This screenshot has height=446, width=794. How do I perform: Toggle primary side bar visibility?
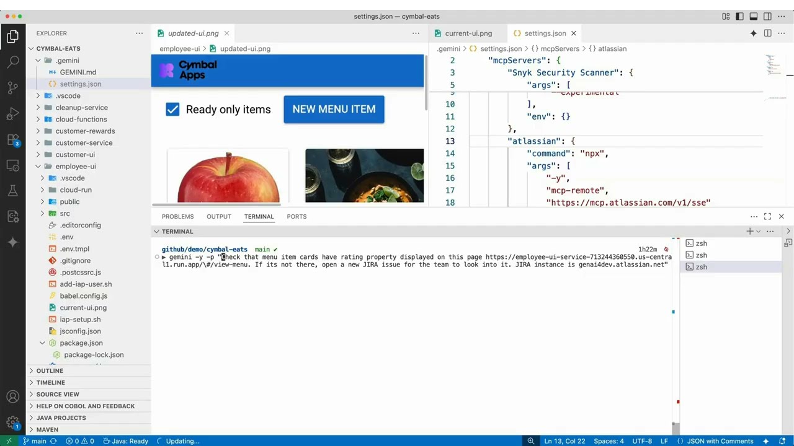(739, 17)
